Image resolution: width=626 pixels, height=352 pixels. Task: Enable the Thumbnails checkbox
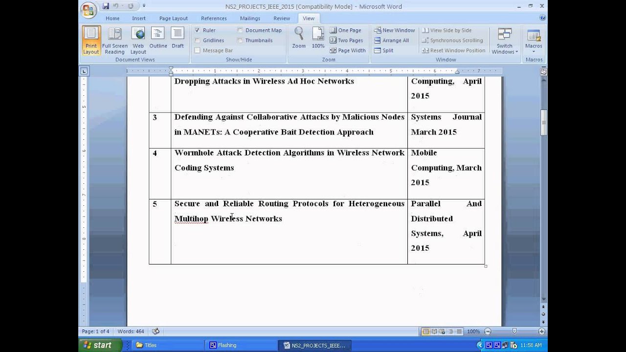click(240, 41)
